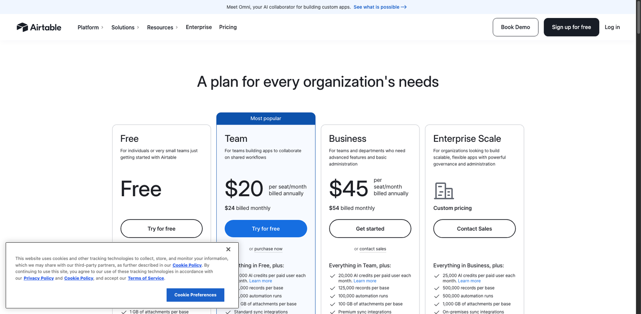This screenshot has height=314, width=641.
Task: Open the Privacy Policy link
Action: pyautogui.click(x=38, y=278)
